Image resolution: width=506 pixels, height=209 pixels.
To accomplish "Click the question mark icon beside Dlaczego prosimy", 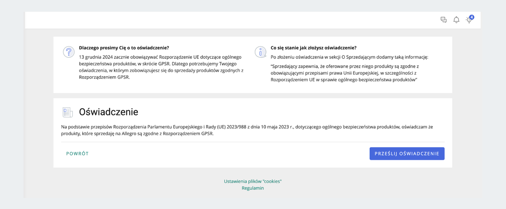I will coord(68,52).
